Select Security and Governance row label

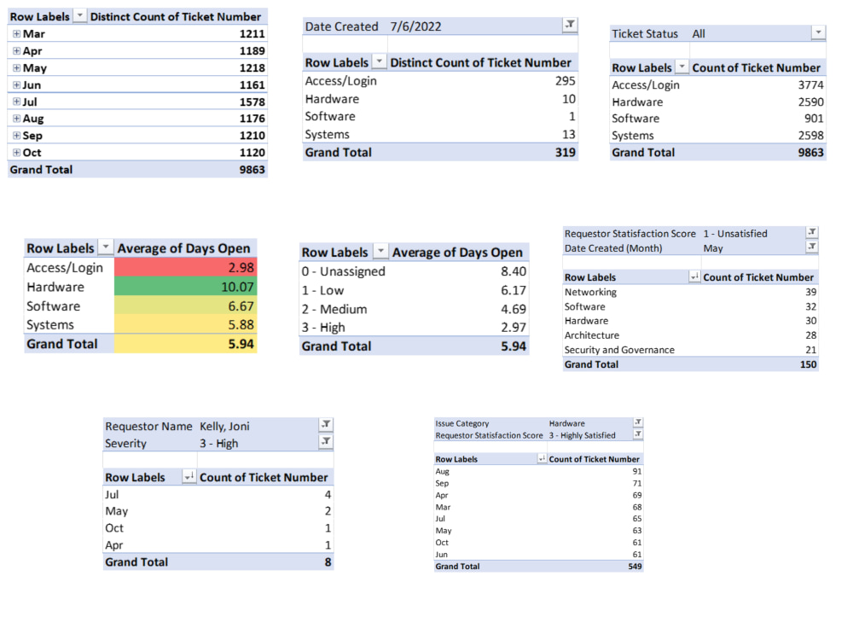(619, 350)
